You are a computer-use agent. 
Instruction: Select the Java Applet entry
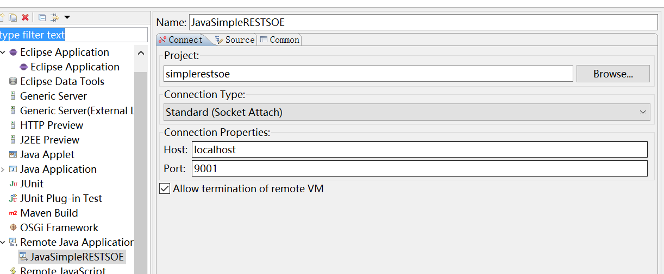pyautogui.click(x=41, y=154)
